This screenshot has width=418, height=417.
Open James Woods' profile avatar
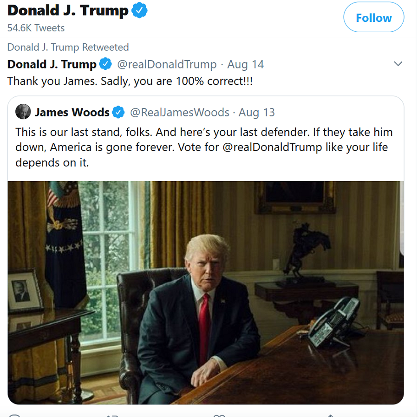pyautogui.click(x=23, y=112)
